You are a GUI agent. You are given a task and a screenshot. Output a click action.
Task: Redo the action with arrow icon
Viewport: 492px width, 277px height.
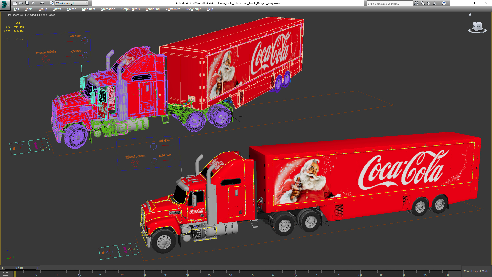pos(42,3)
